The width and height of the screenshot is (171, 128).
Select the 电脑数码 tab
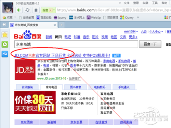tap(100, 87)
